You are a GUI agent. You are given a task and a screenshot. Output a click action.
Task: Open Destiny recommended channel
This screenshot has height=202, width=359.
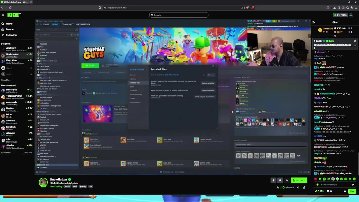(17, 109)
